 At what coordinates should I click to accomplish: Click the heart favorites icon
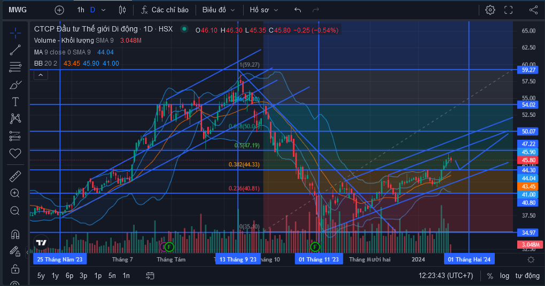point(15,153)
